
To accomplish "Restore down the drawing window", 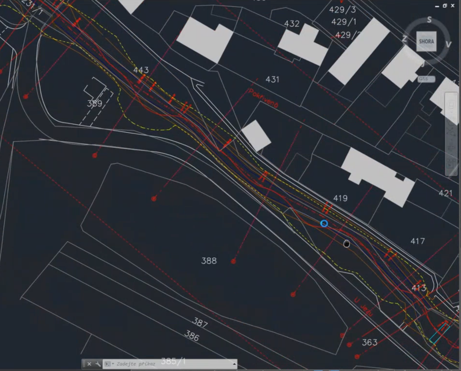I will 445,6.
